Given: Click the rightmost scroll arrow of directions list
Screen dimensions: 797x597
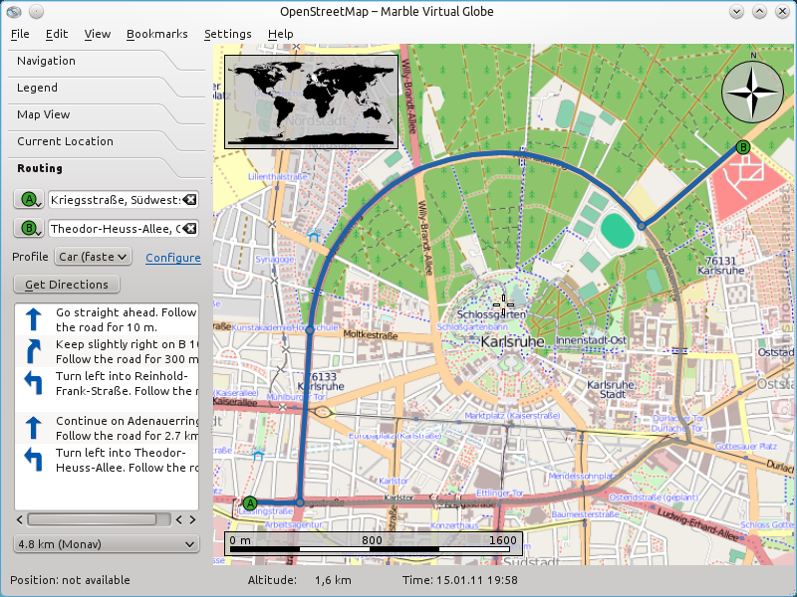Looking at the screenshot, I should [192, 519].
